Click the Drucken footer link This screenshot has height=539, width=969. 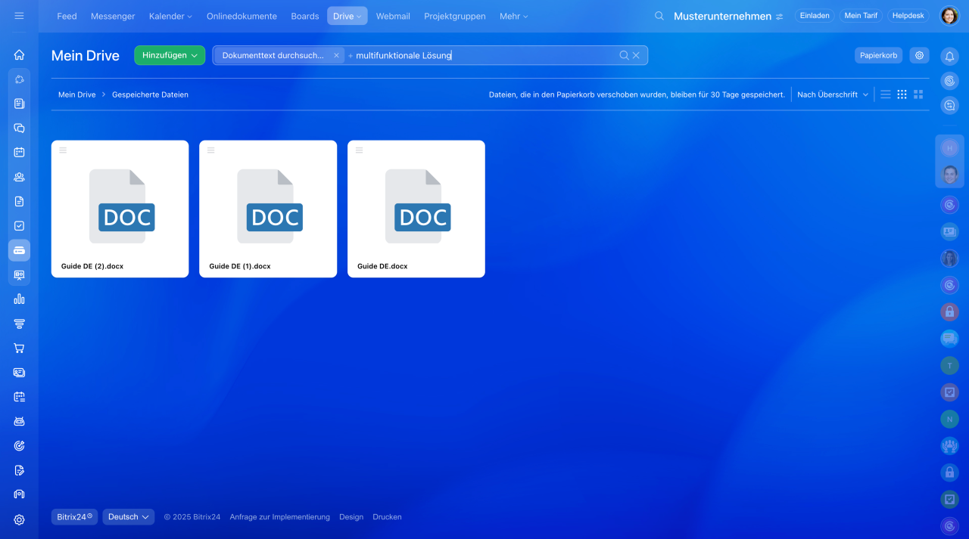[x=387, y=517]
